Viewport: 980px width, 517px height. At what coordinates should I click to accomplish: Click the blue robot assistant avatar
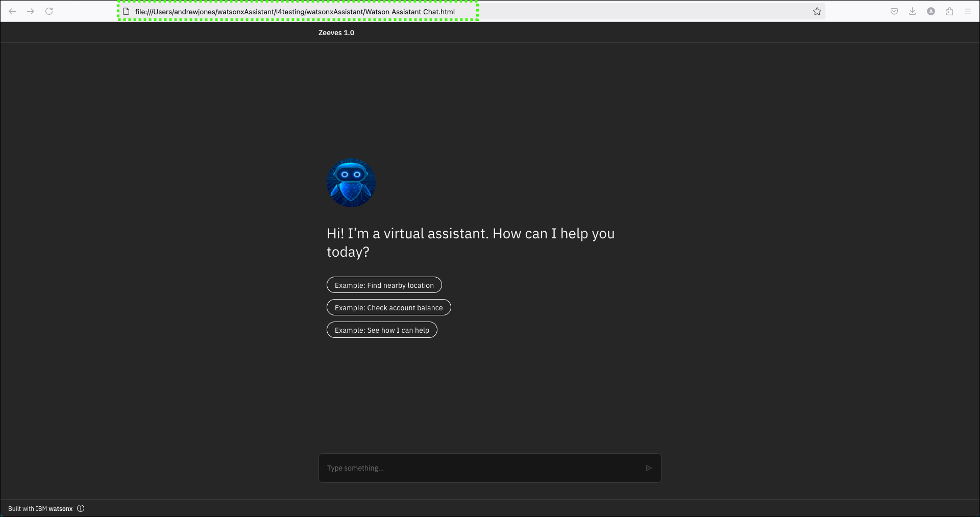tap(351, 183)
